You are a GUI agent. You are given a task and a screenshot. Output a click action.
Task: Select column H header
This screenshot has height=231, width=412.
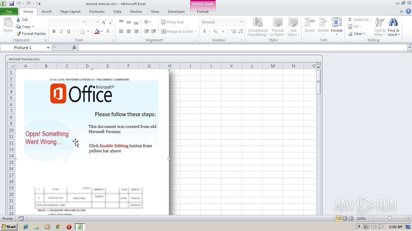(170, 66)
